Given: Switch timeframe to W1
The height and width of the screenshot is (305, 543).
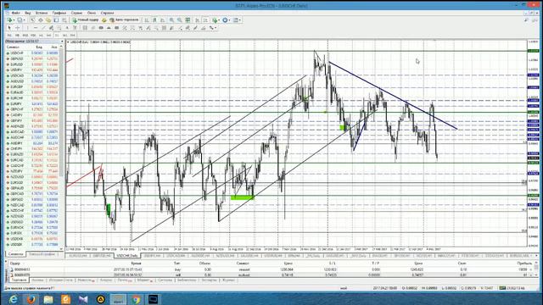Looking at the screenshot, I should click(x=64, y=36).
